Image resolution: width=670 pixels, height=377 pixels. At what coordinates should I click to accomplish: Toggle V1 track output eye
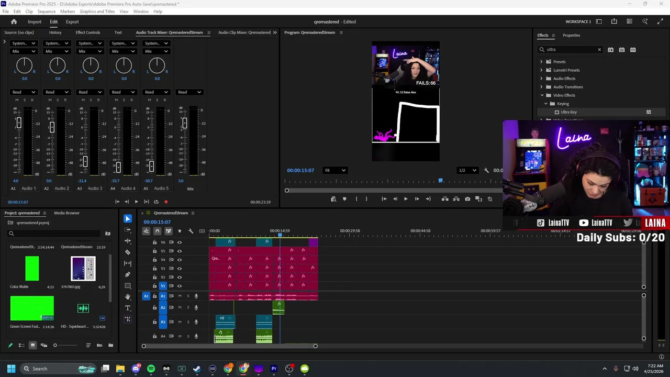click(180, 286)
